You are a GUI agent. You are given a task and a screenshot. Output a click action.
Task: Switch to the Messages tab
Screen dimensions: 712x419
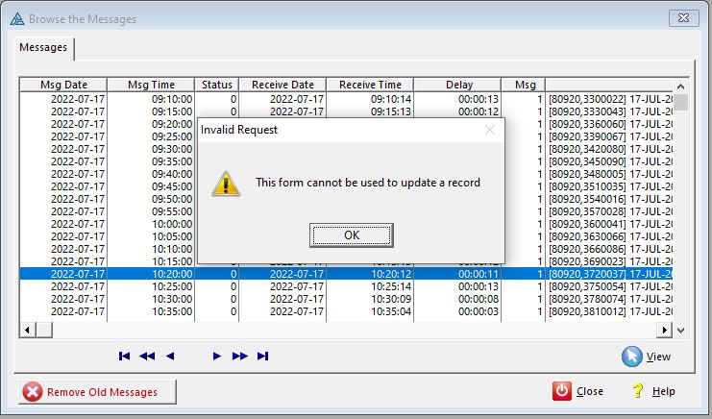tap(46, 46)
